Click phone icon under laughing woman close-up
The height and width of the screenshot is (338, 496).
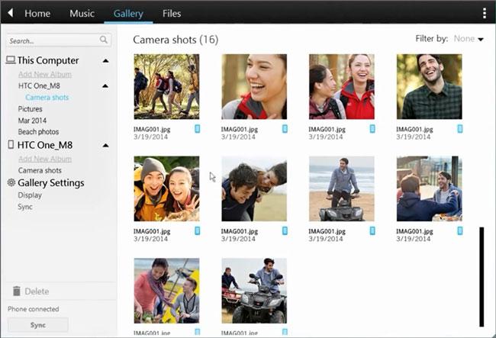point(285,129)
